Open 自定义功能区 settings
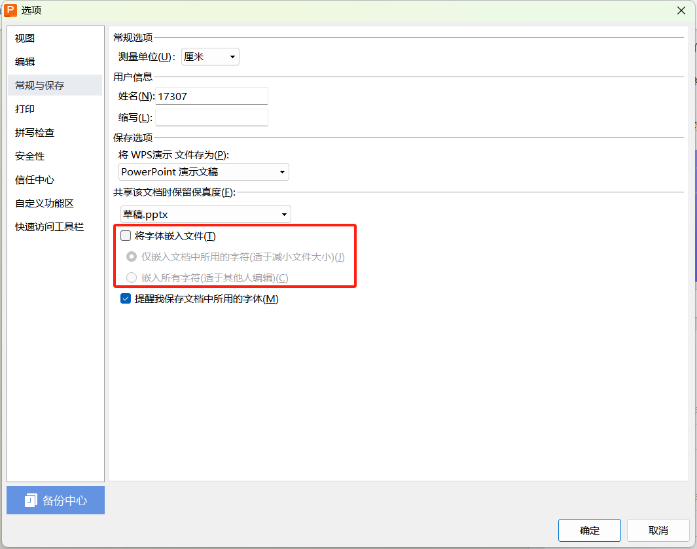This screenshot has height=549, width=697. (x=45, y=204)
